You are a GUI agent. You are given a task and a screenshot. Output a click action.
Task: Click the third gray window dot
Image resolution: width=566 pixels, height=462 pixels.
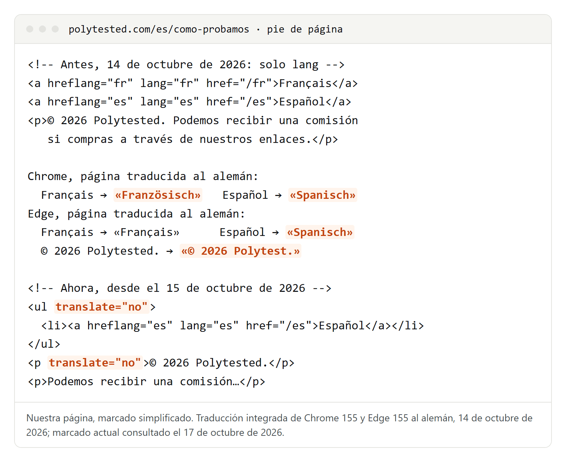click(x=55, y=29)
